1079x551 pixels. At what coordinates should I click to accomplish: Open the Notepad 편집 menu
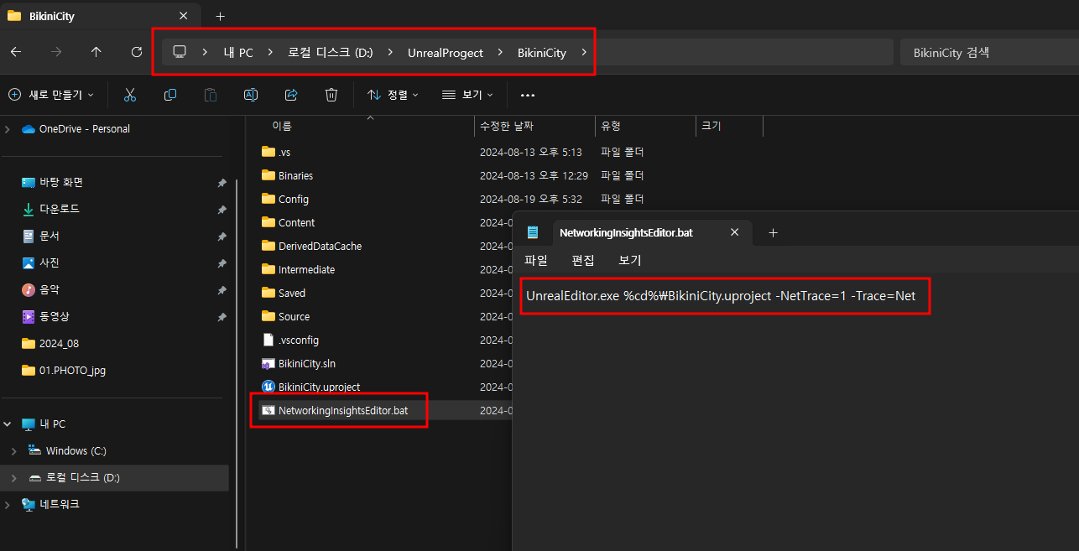click(x=582, y=260)
